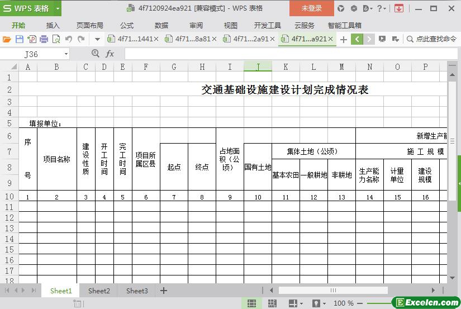Add a new sheet with the plus button
The height and width of the screenshot is (309, 461).
(x=164, y=291)
